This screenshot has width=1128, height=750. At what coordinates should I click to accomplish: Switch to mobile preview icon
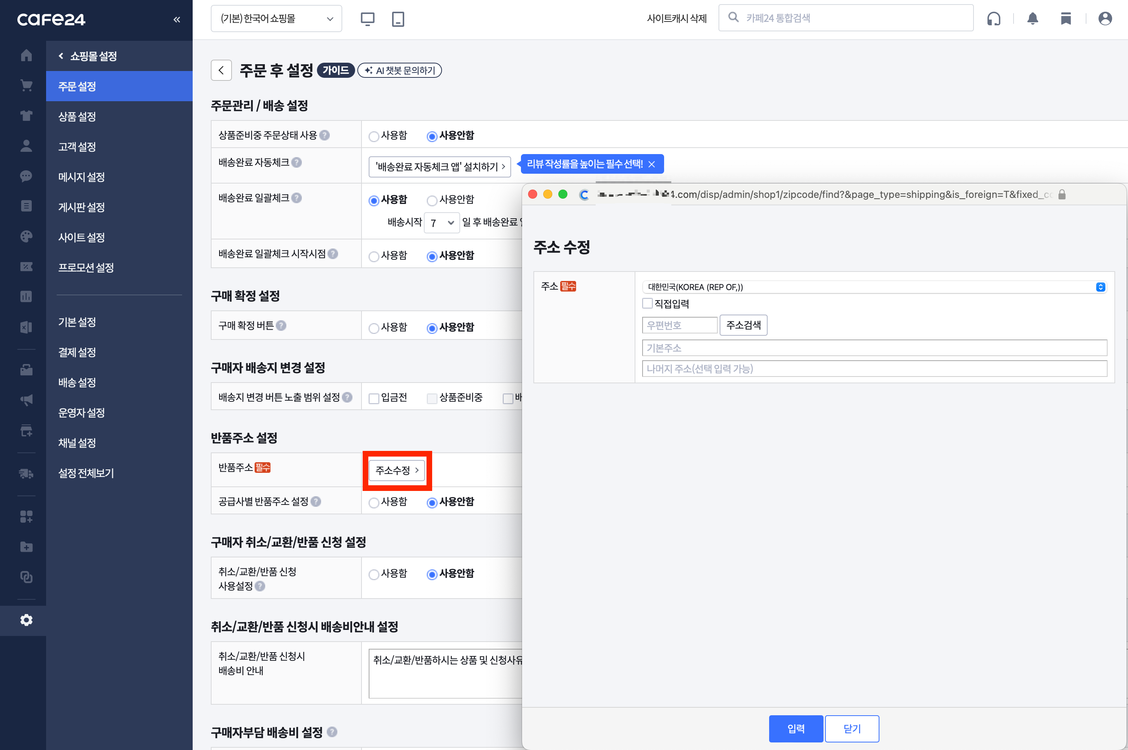(397, 19)
